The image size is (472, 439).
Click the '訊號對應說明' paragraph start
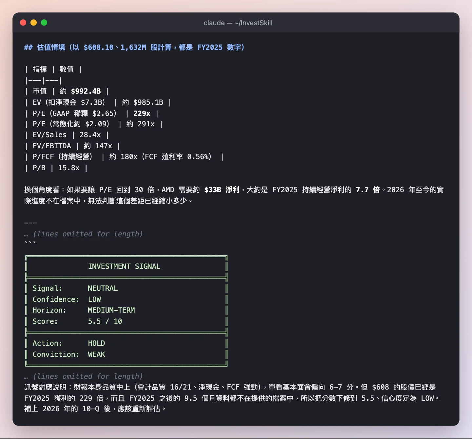(x=45, y=387)
